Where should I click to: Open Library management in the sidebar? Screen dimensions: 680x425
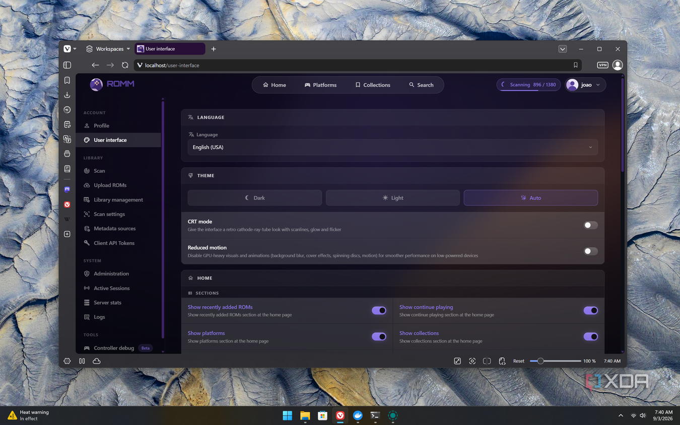pyautogui.click(x=118, y=200)
